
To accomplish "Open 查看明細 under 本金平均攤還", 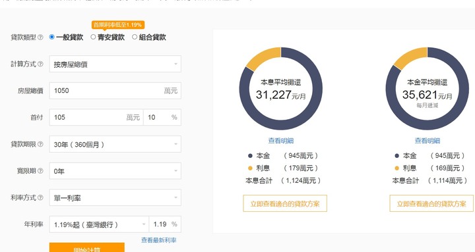I will (x=427, y=141).
